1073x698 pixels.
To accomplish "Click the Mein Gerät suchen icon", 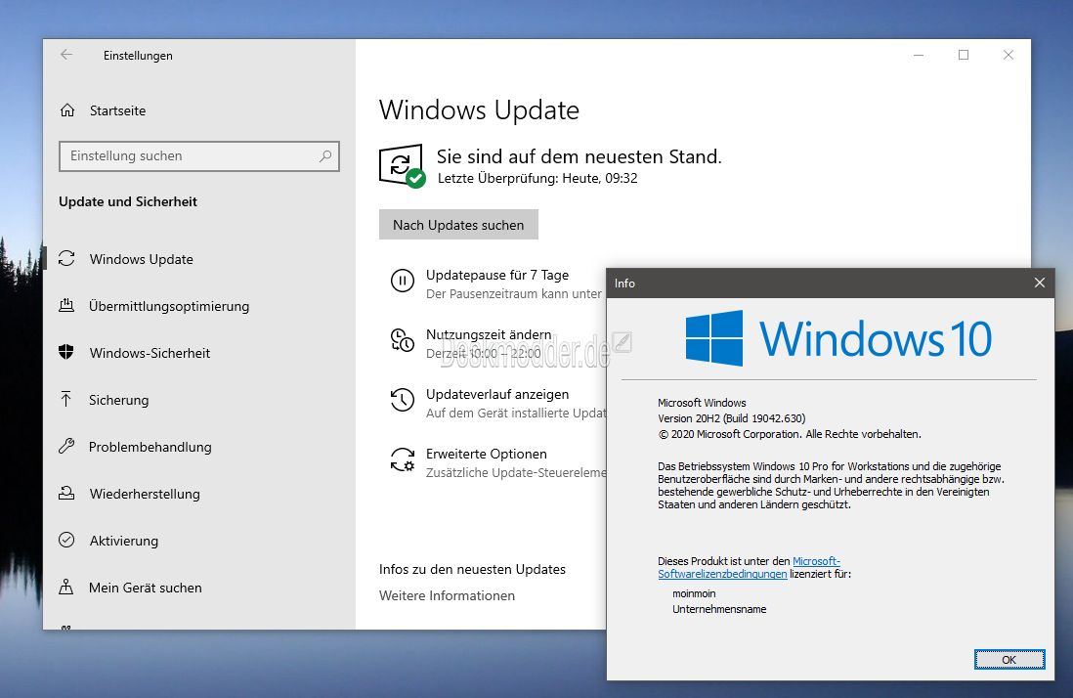I will pos(66,588).
